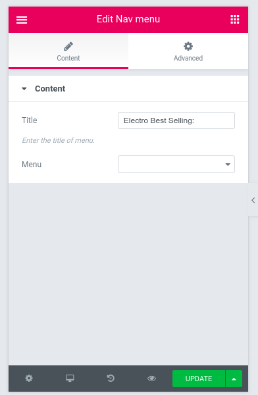Open the widgets grid panel
Screen dimensions: 258x395
coord(234,19)
